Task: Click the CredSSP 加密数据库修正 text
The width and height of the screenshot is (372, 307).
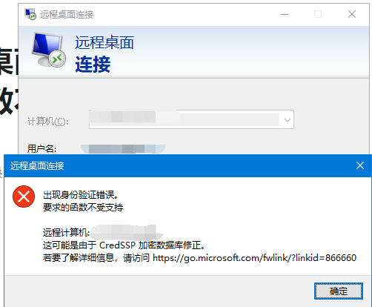Action: [152, 245]
